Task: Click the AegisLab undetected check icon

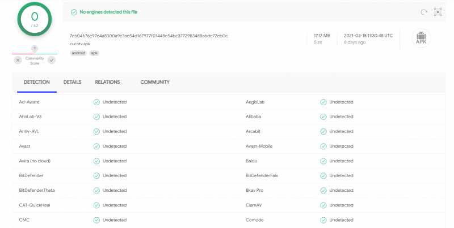Action: tap(323, 102)
